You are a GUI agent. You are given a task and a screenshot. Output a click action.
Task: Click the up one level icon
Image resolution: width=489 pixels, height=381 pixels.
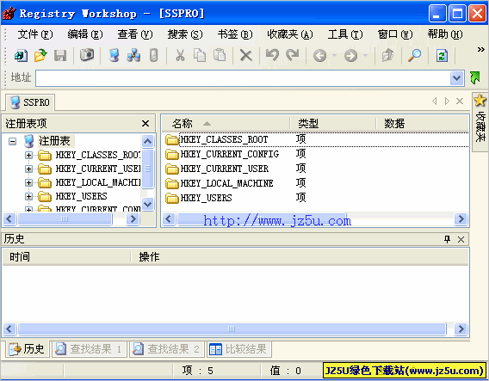[x=388, y=55]
